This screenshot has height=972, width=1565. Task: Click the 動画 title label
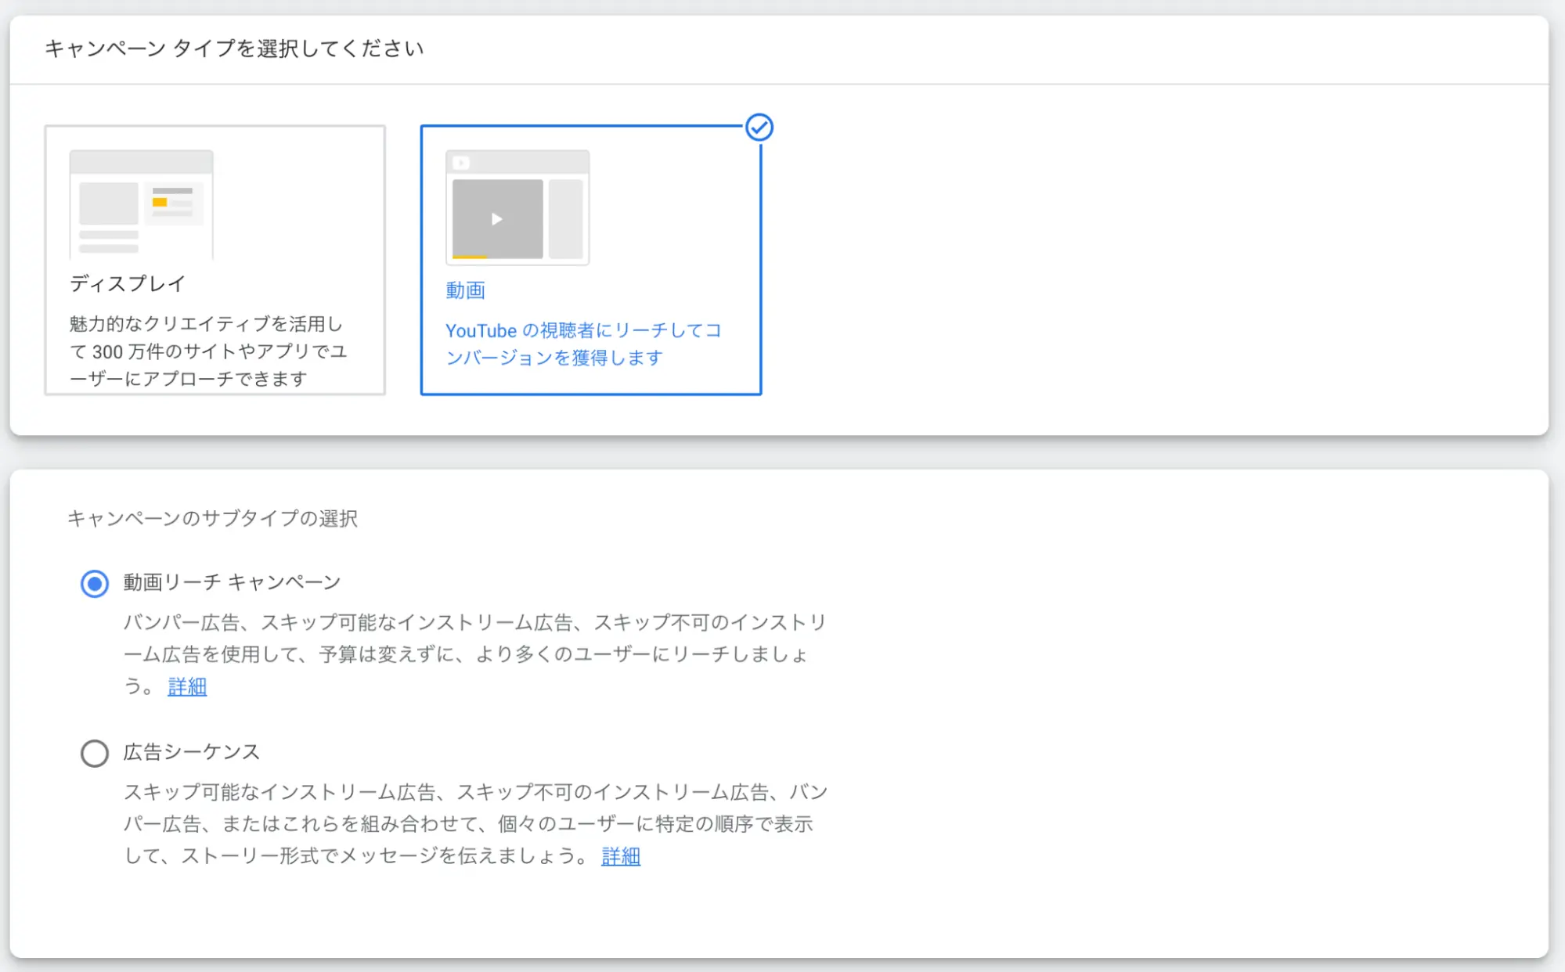point(465,290)
